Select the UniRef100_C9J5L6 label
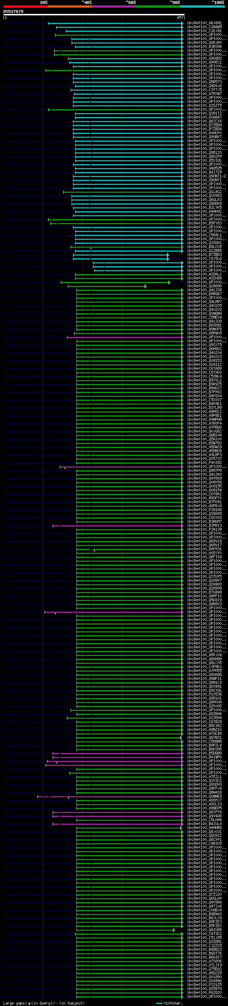228x1006 pixels. click(x=204, y=258)
